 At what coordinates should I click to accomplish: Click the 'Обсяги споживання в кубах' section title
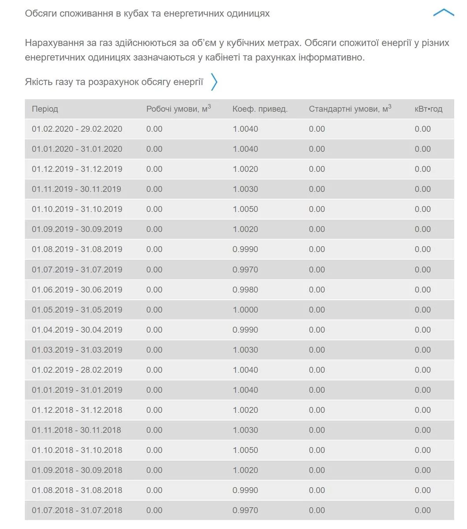pyautogui.click(x=147, y=13)
